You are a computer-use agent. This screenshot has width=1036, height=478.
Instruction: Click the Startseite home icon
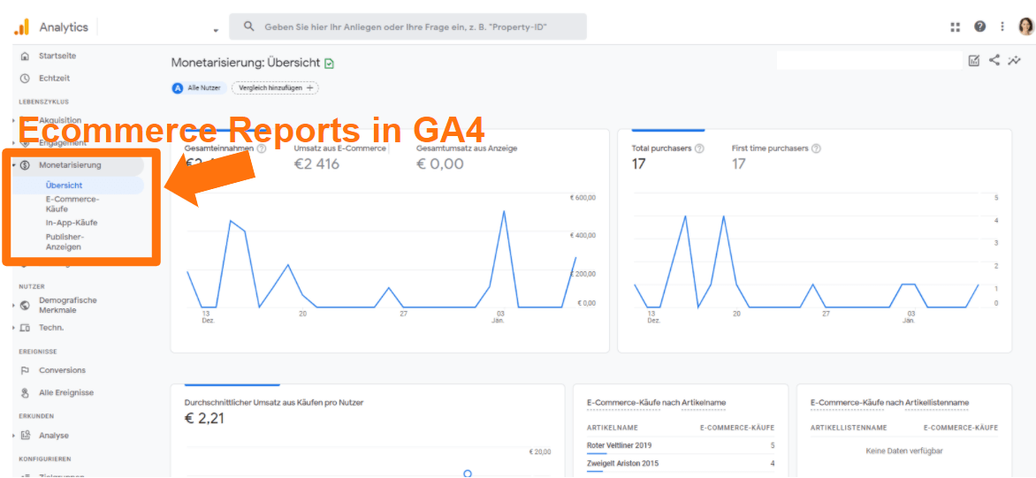click(x=25, y=57)
